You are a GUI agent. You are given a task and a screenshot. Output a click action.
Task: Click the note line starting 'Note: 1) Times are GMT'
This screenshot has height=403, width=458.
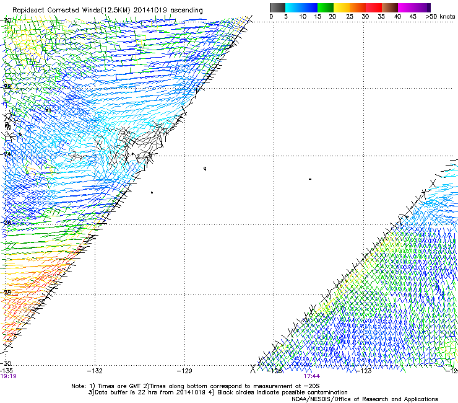click(x=196, y=386)
